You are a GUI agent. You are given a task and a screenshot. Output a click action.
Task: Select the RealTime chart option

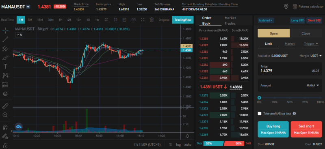pyautogui.click(x=7, y=20)
